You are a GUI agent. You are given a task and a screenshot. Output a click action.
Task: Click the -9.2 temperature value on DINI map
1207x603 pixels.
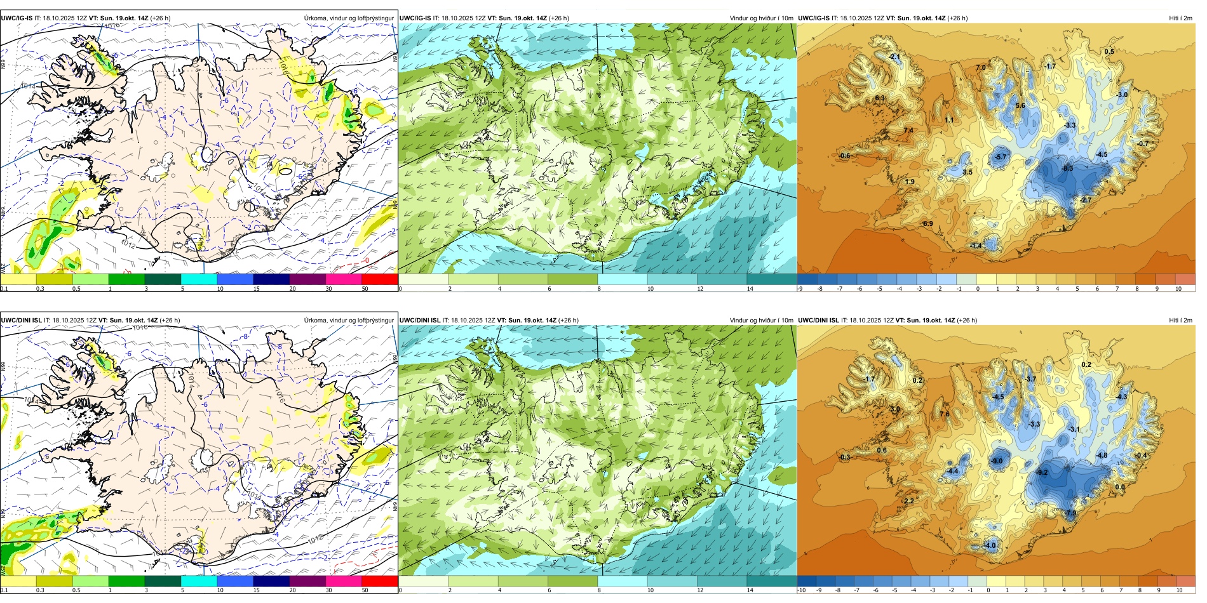1042,472
